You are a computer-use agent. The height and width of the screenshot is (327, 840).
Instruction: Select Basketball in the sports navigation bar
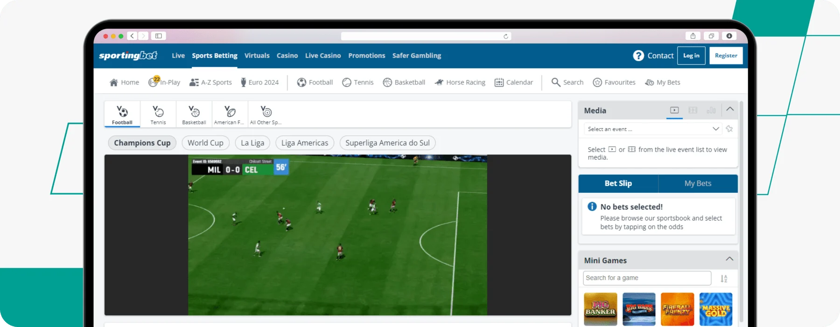404,82
